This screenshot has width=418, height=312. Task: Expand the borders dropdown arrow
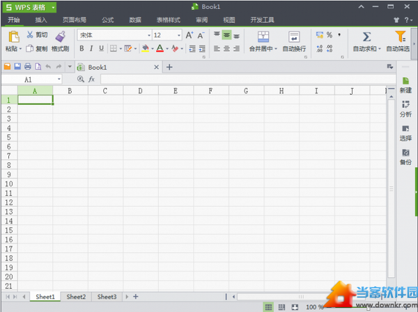121,49
